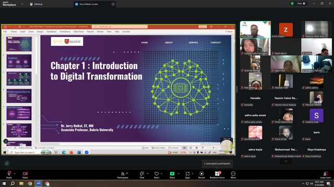The height and width of the screenshot is (187, 334).
Task: Toggle PowerPoint Comments pane in status bar
Action: point(173,148)
